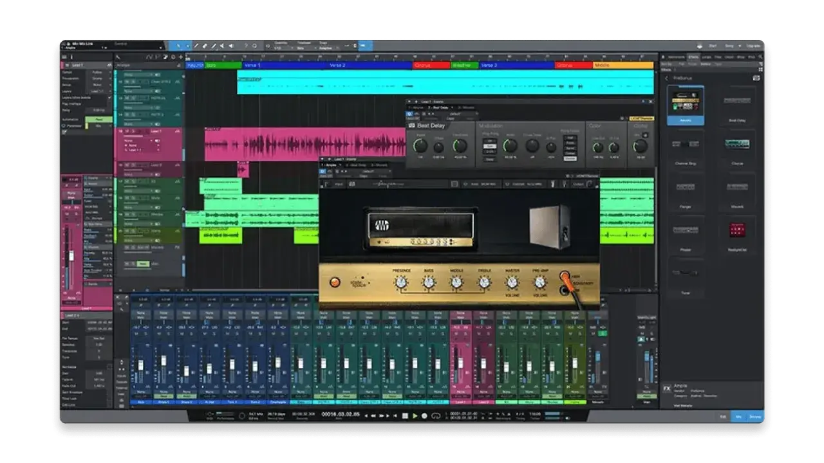824x463 pixels.
Task: Mute the Lead 1 track
Action: pos(127,131)
